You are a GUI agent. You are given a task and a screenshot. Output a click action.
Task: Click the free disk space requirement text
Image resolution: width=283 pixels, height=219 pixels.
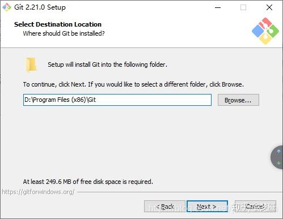point(88,182)
